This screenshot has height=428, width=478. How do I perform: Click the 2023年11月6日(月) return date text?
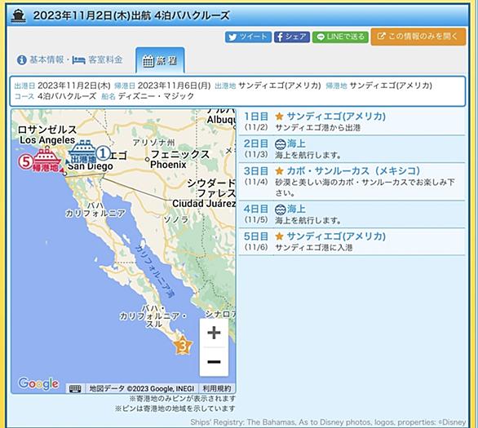[x=174, y=86]
